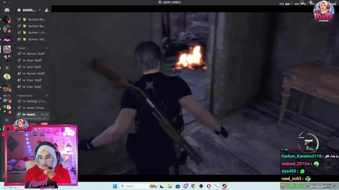The image size is (339, 190).
Task: Click chat username Darkon_Kareem3118
Action: pos(301,156)
